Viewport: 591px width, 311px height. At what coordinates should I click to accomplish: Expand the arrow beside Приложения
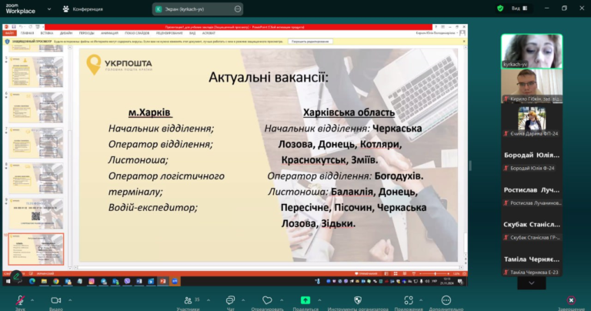(x=421, y=300)
